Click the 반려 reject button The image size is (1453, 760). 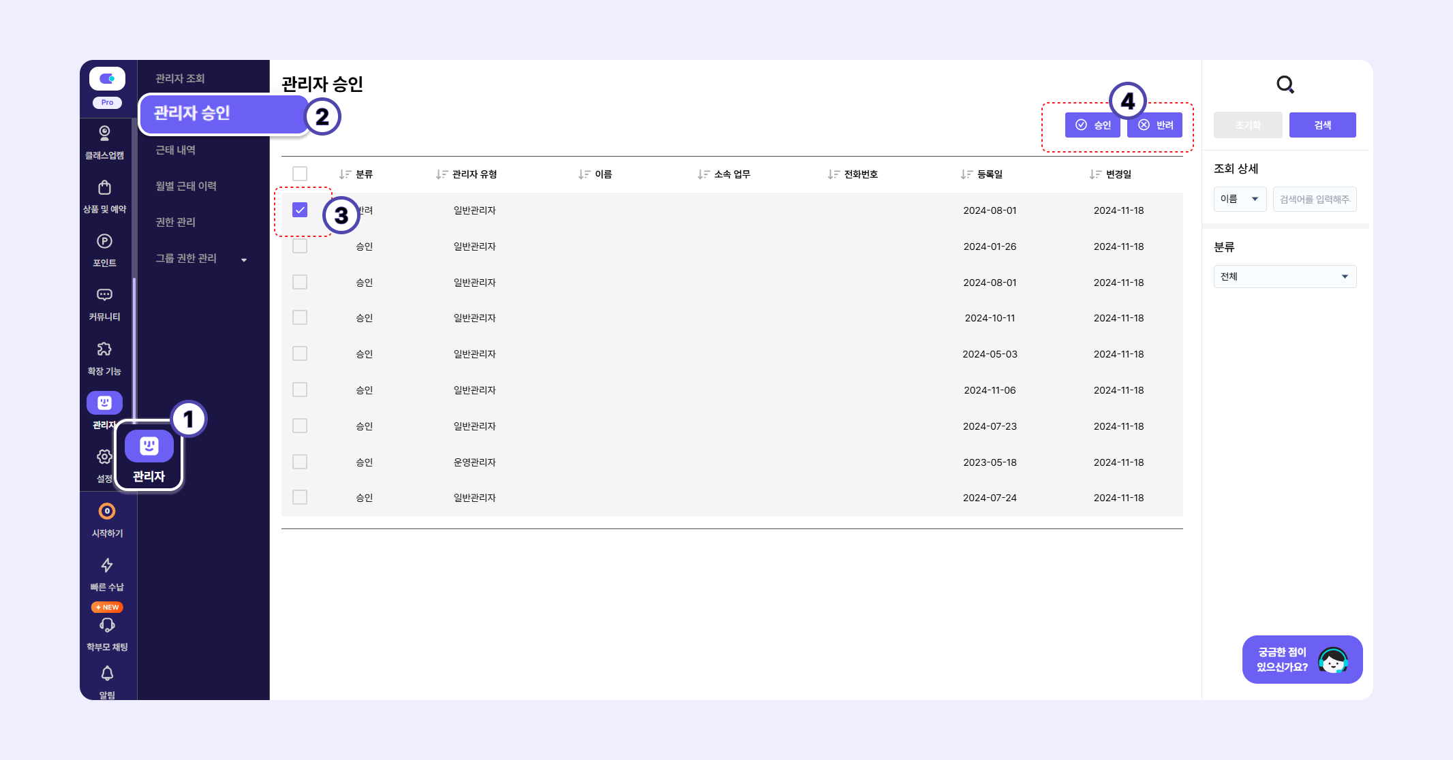1155,125
